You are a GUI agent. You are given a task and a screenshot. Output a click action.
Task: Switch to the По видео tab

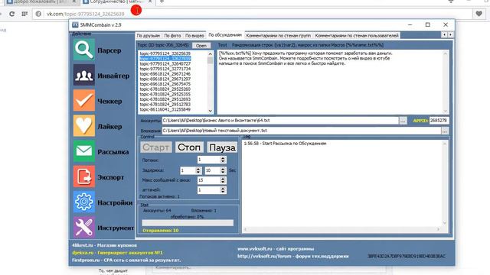pyautogui.click(x=194, y=36)
